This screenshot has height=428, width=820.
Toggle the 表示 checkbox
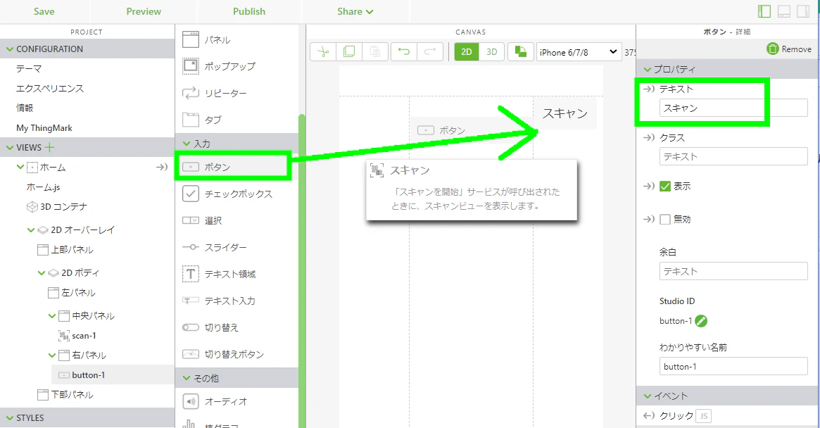click(x=665, y=187)
